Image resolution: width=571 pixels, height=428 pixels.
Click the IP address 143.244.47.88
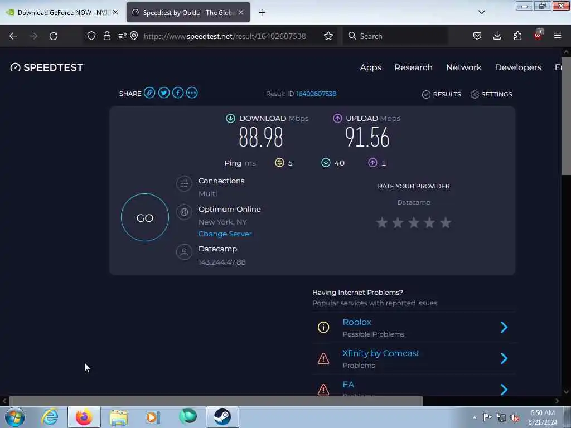pyautogui.click(x=222, y=262)
